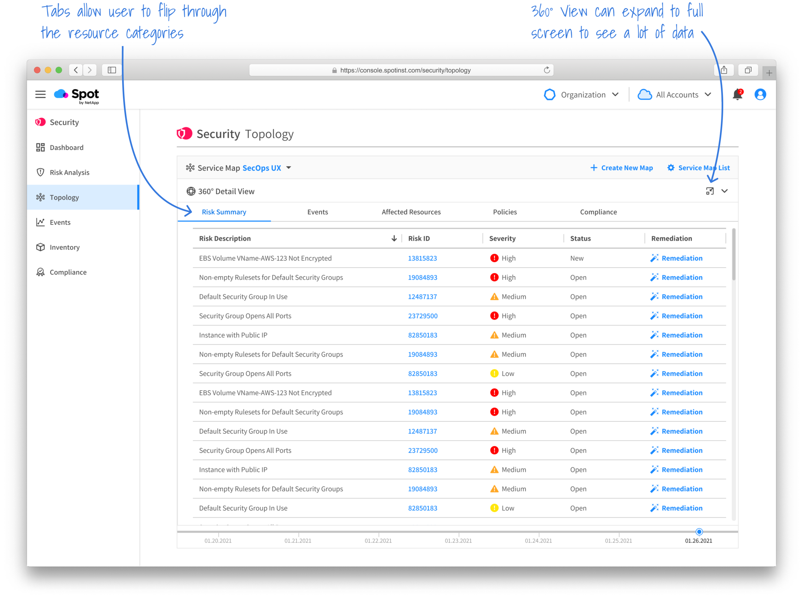
Task: Open the user profile avatar
Action: 760,95
